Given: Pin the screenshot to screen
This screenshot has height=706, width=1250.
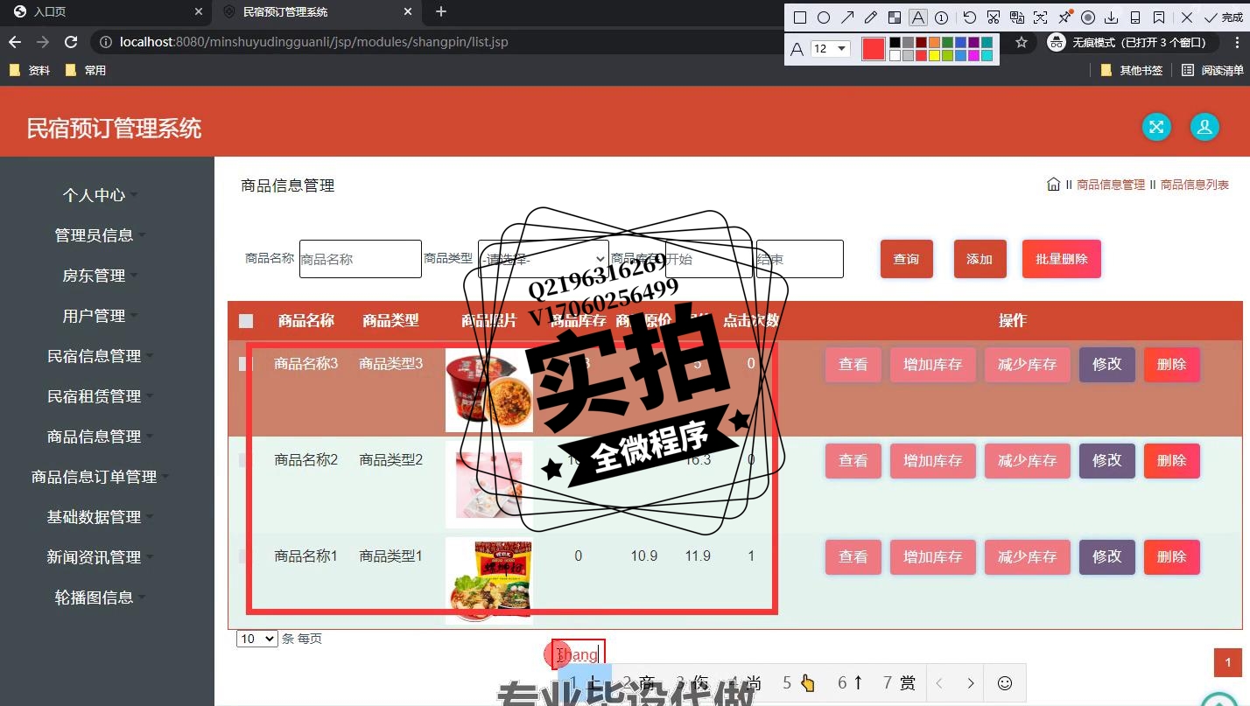Looking at the screenshot, I should tap(1064, 17).
